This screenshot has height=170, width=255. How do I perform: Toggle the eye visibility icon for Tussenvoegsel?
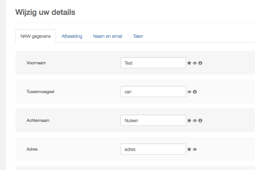click(189, 92)
